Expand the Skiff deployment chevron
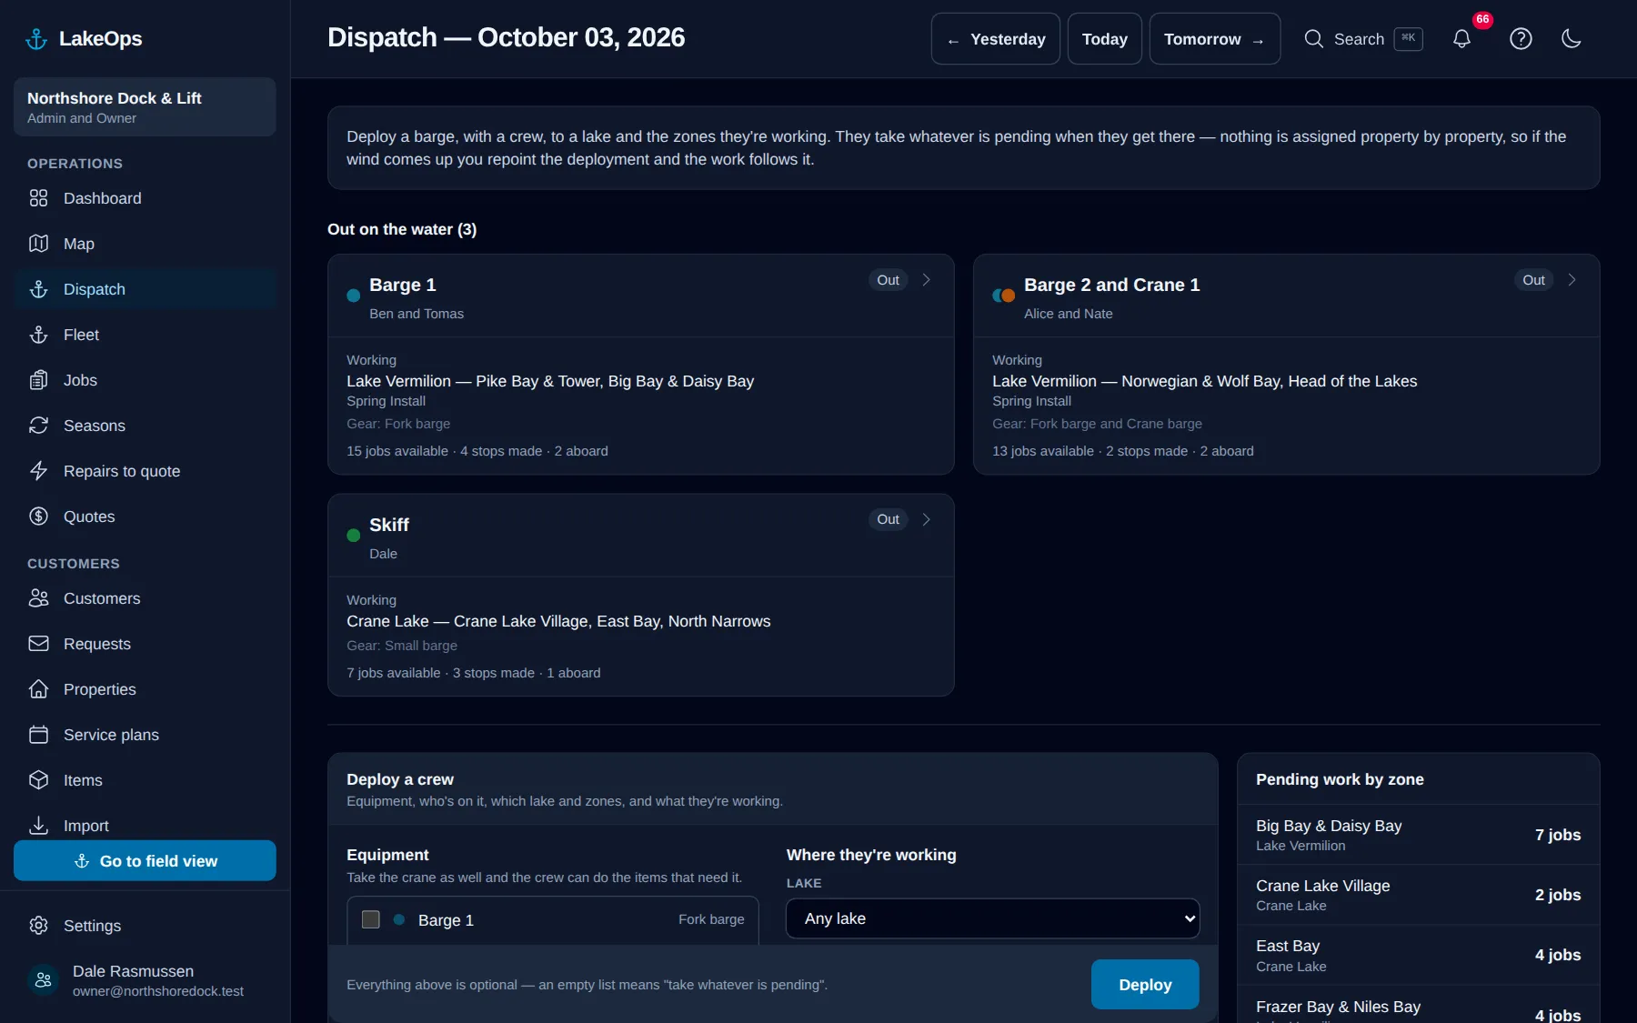1637x1023 pixels. pos(926,519)
